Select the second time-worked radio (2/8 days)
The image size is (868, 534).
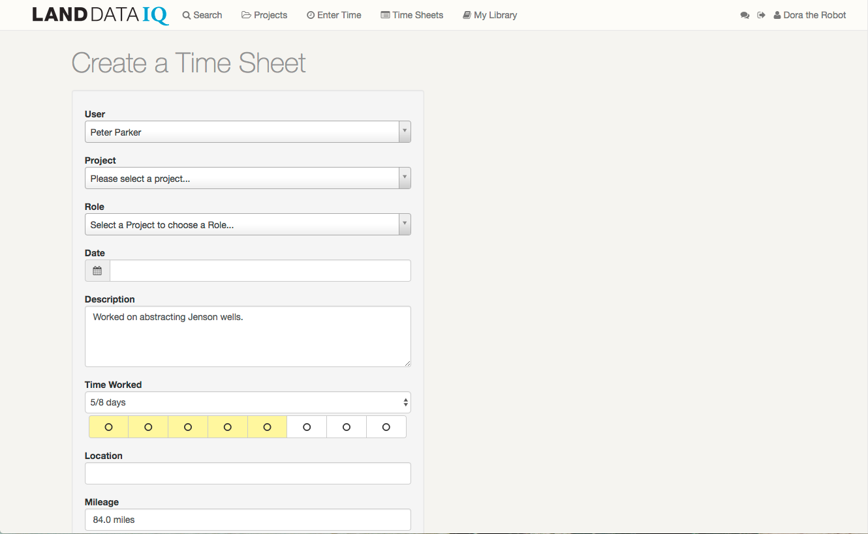click(148, 427)
